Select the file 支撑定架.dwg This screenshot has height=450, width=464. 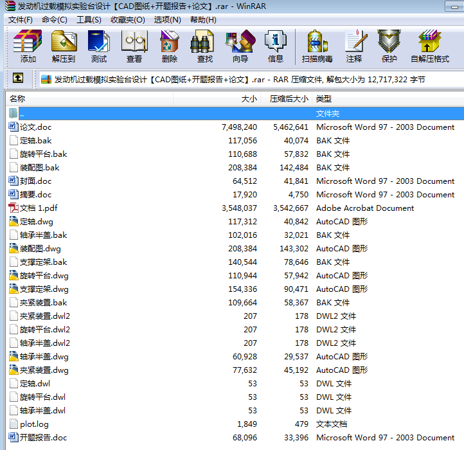pos(44,289)
